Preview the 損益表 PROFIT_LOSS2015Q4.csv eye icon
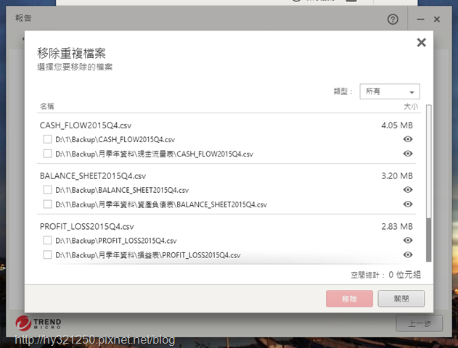Screen dimensions: 458x348 [x=408, y=254]
